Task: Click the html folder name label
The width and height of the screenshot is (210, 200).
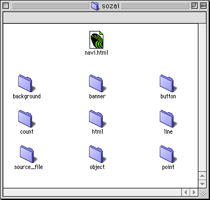Action: click(x=97, y=131)
